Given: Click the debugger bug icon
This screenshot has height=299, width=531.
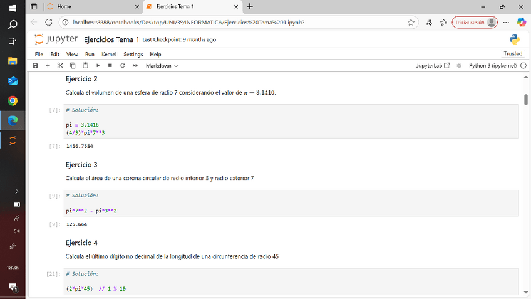Looking at the screenshot, I should pyautogui.click(x=459, y=66).
